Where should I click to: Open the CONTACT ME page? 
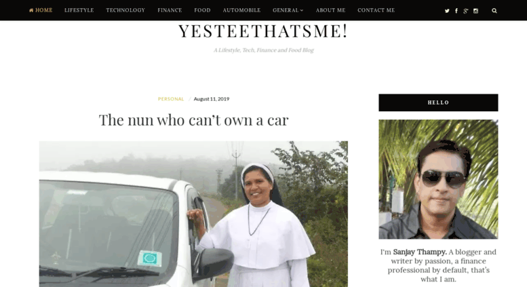[x=376, y=10]
